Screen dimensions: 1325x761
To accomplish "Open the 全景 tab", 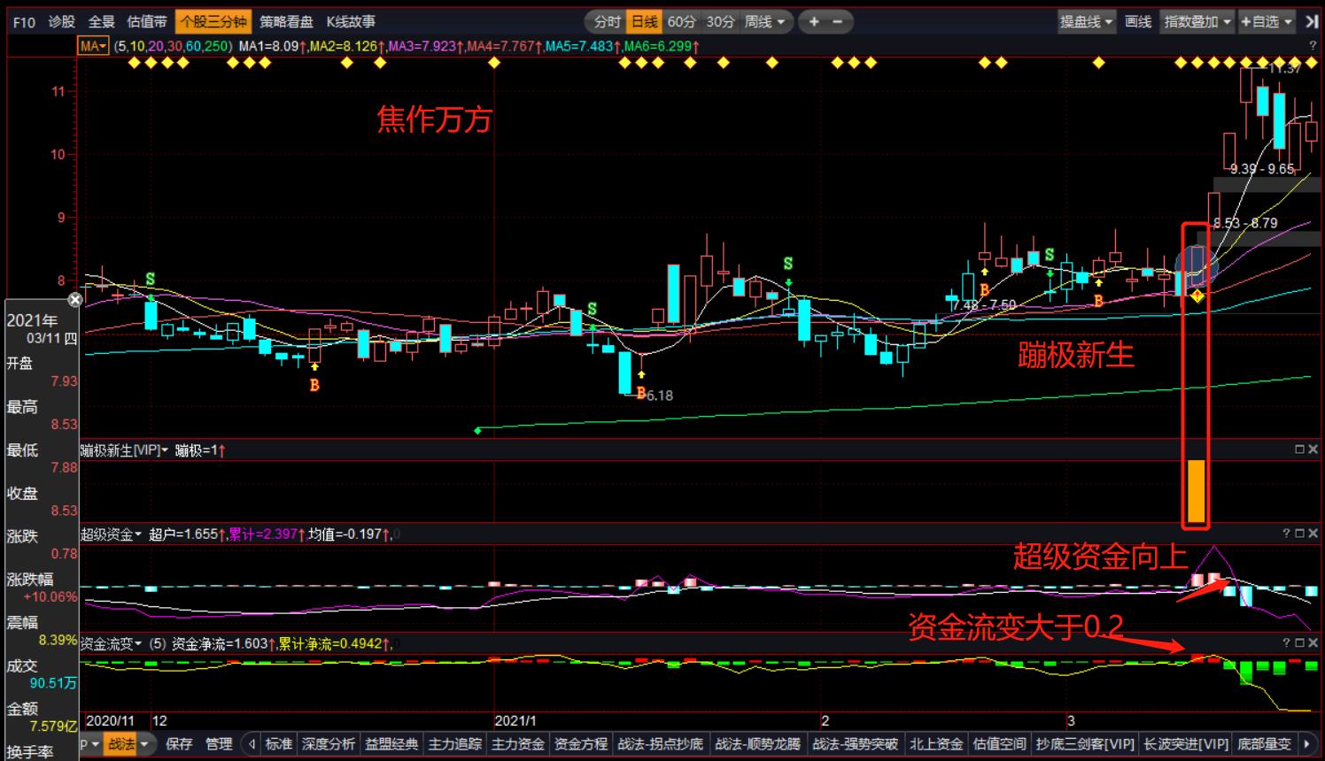I will point(102,21).
